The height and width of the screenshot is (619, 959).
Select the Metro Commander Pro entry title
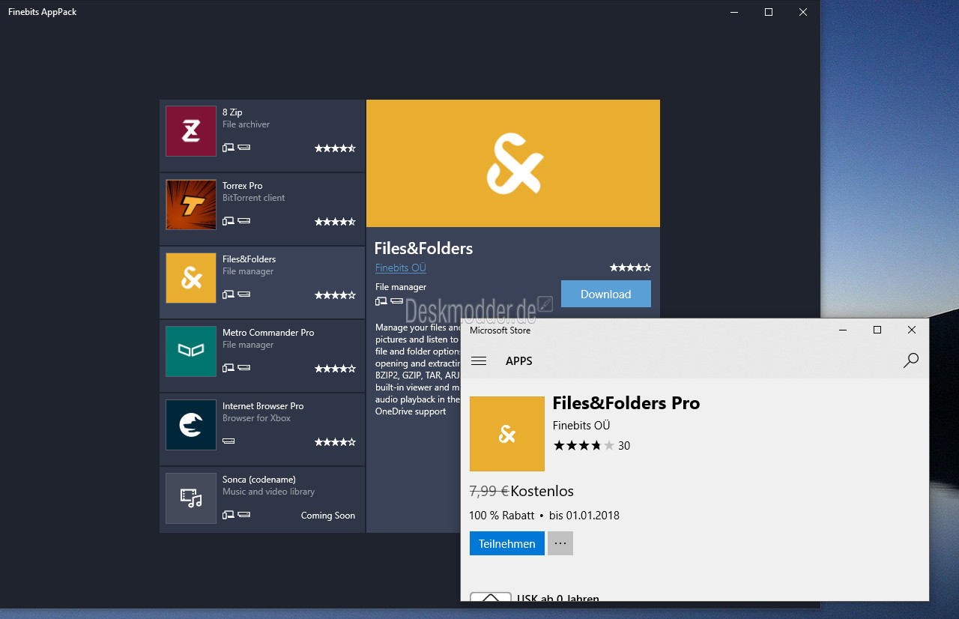pyautogui.click(x=268, y=333)
